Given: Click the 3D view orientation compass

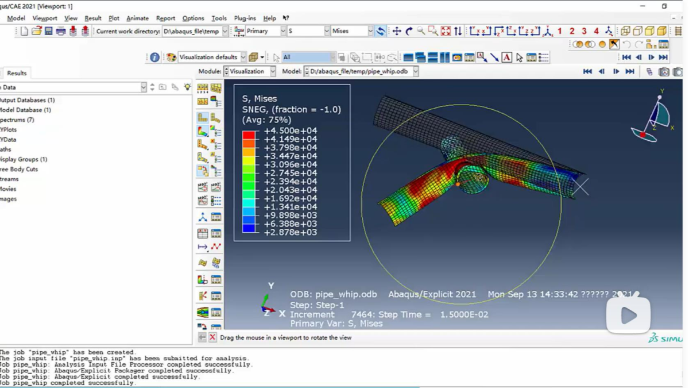Looking at the screenshot, I should (x=653, y=117).
